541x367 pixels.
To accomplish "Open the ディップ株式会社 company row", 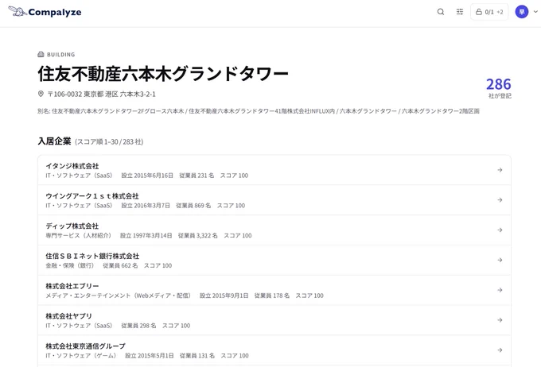I will click(x=274, y=230).
